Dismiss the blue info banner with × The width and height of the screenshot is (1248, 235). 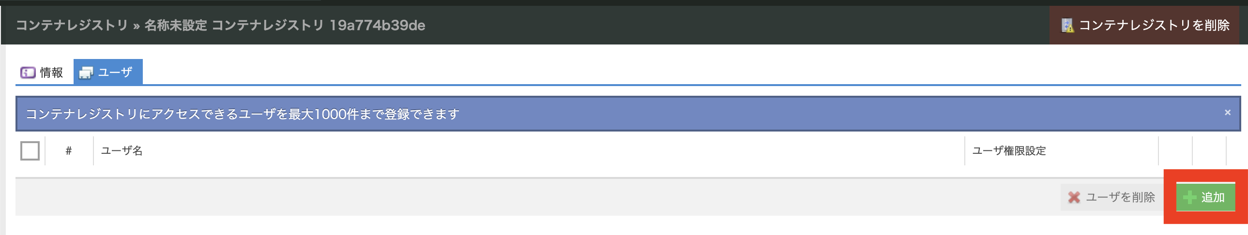1227,113
